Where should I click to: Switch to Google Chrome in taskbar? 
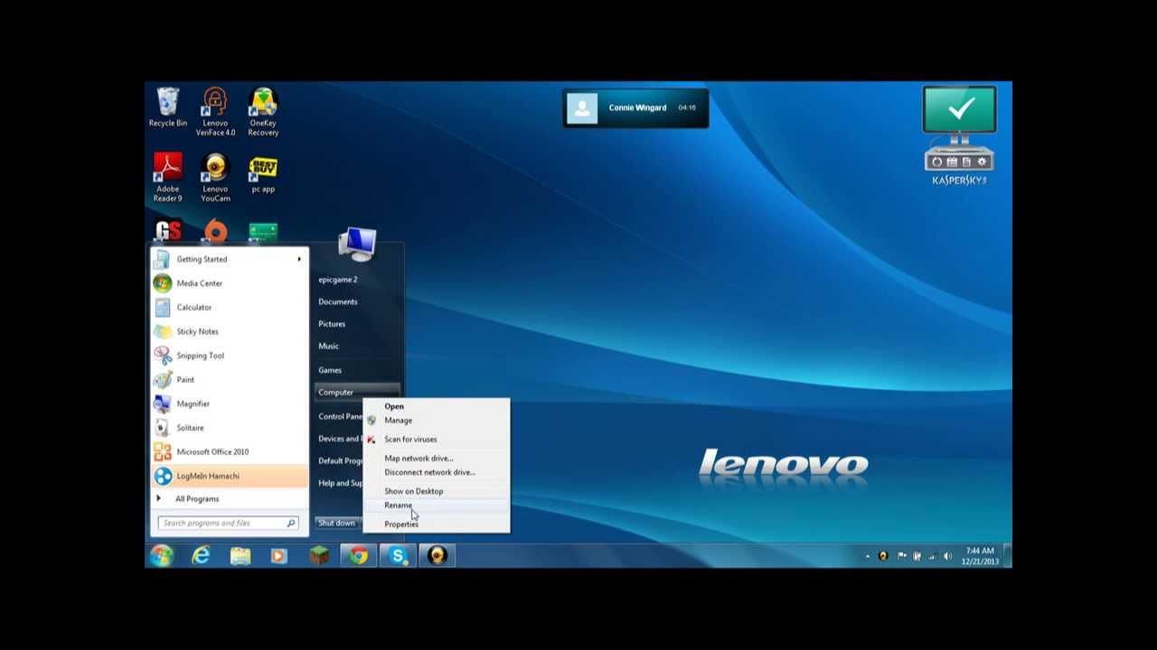(x=359, y=556)
